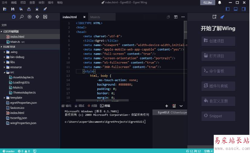The height and width of the screenshot is (153, 250).
Task: Click the outline panel icon on right
Action: pos(214,17)
